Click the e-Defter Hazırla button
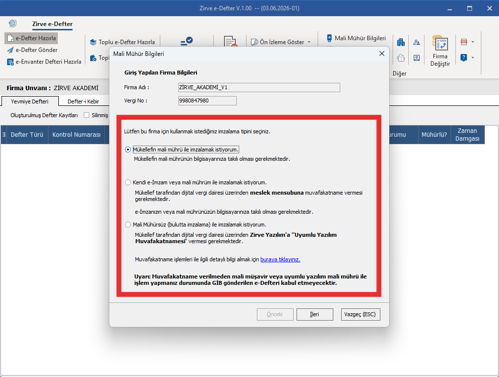499x377 pixels. (31, 38)
